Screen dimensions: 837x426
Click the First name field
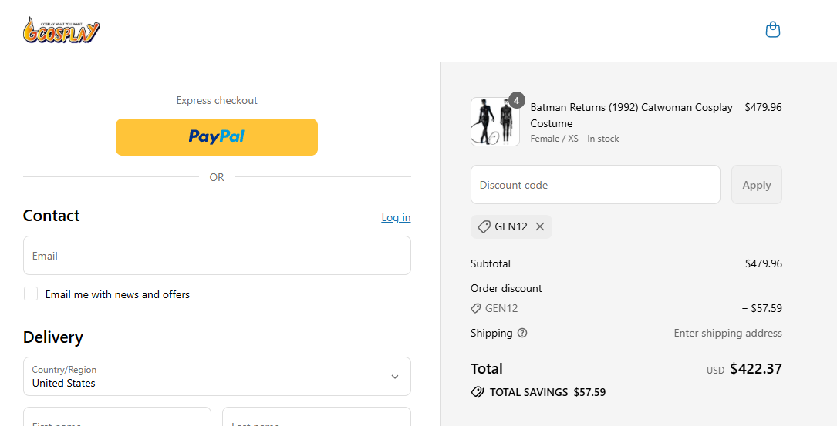click(x=117, y=417)
